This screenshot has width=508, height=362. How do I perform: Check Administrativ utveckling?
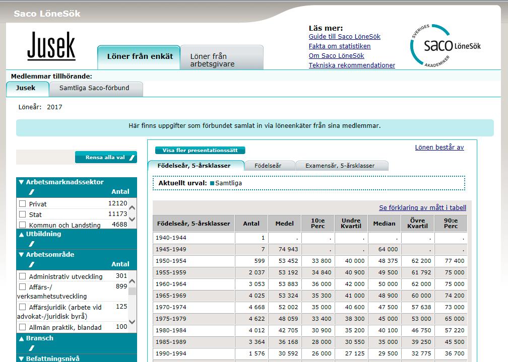(x=22, y=276)
